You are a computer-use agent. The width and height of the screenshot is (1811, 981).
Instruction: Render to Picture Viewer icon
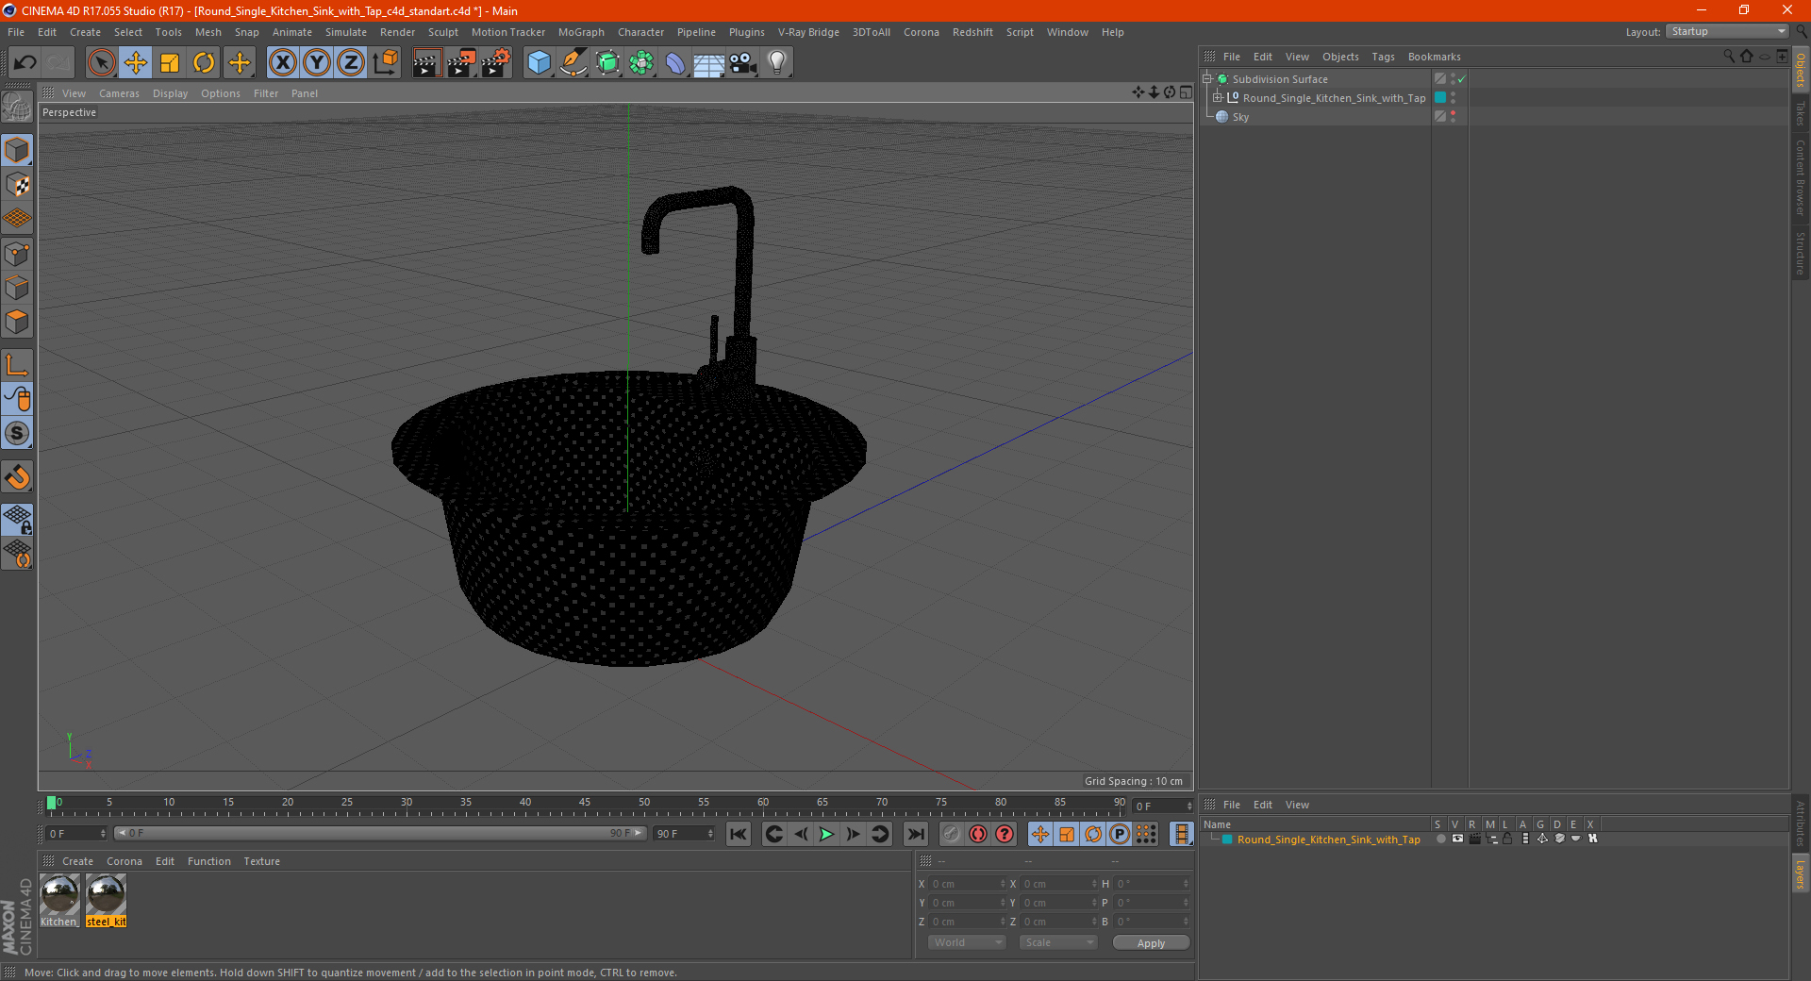461,63
